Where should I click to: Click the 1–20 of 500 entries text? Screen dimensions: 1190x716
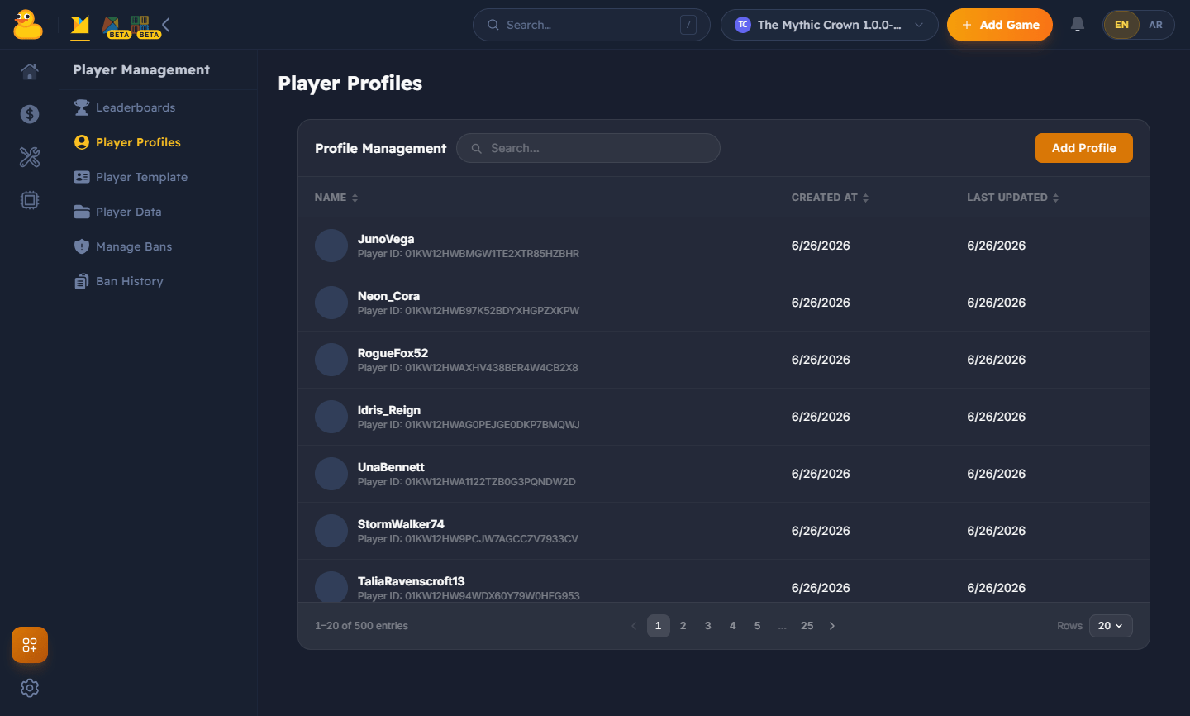point(362,626)
